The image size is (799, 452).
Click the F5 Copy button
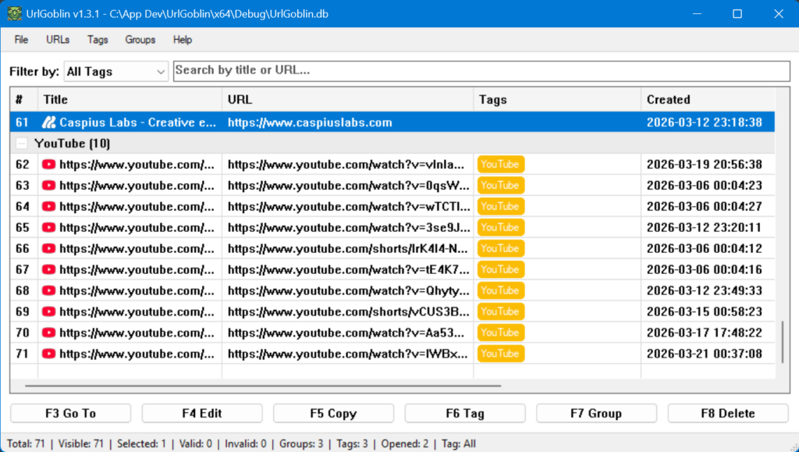(333, 414)
